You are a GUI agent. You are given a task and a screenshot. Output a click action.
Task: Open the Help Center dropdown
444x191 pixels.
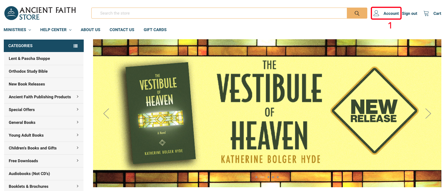56,30
